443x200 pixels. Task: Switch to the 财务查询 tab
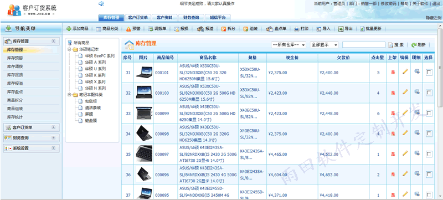coord(191,18)
